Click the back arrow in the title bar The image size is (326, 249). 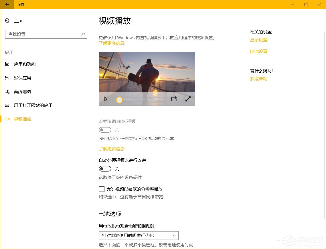tap(6, 5)
